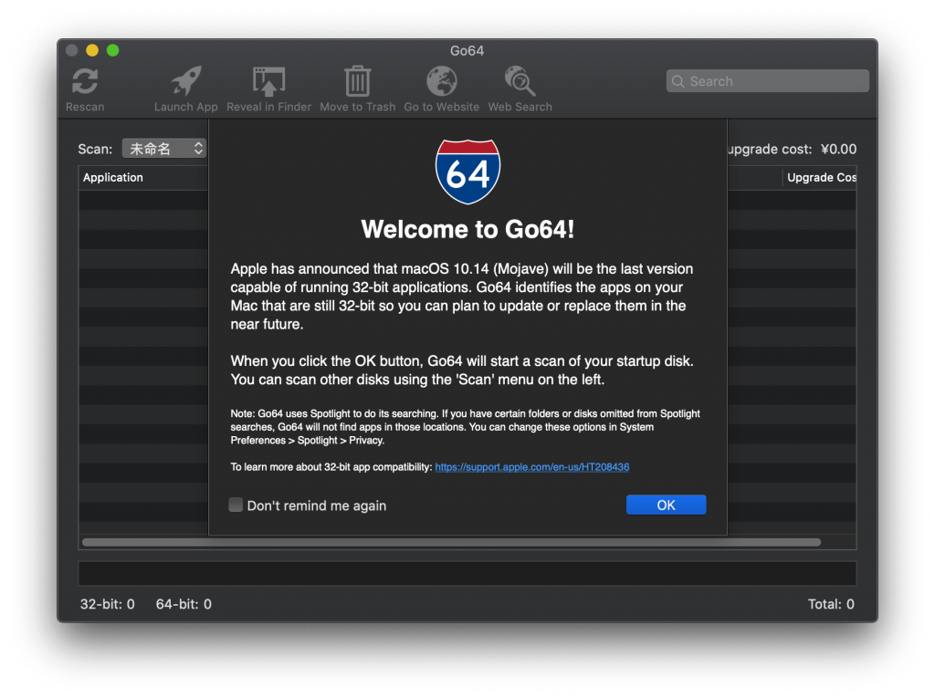Click the green fullscreen window button
Screen dimensions: 935x698
pyautogui.click(x=113, y=50)
